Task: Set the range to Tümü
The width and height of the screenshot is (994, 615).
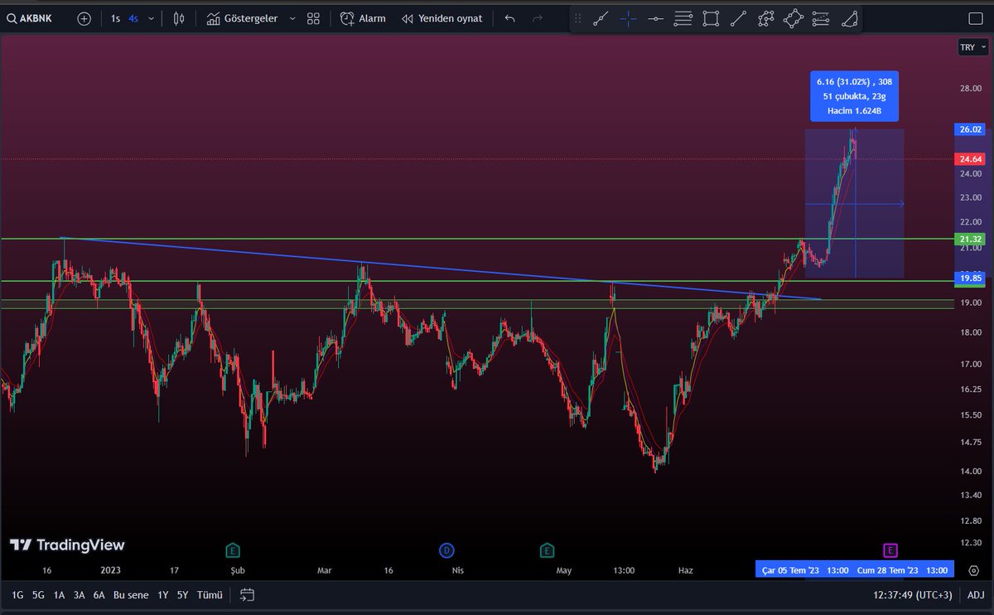Action: pyautogui.click(x=210, y=594)
